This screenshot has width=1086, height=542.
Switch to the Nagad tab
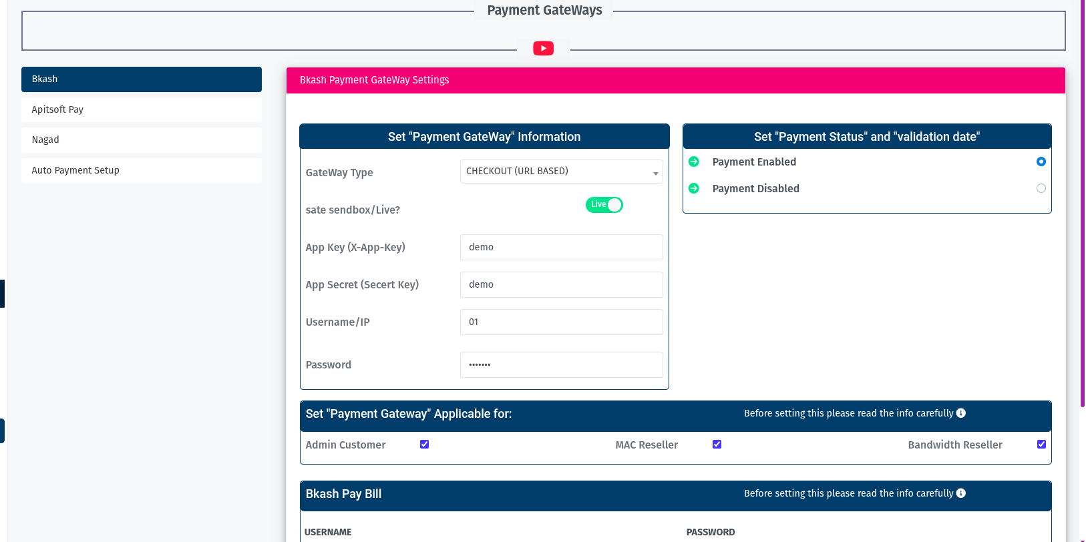tap(142, 140)
